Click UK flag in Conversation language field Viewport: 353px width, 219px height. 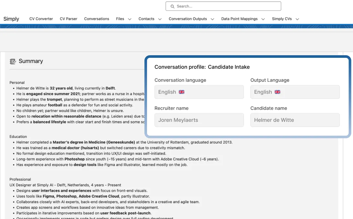coord(181,92)
